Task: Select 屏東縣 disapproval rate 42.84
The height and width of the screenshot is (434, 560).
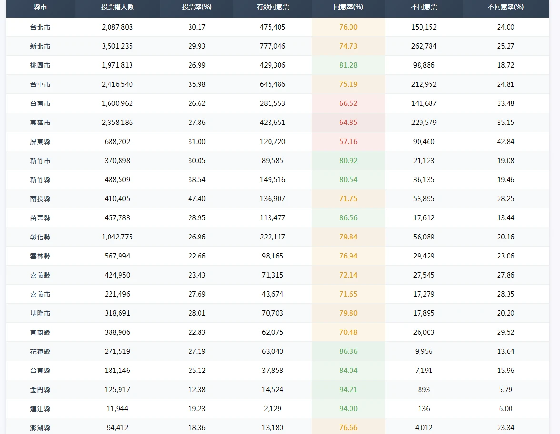Action: [x=506, y=142]
